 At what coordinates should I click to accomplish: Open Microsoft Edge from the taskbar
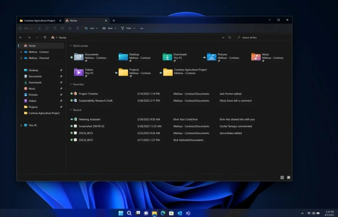163,213
